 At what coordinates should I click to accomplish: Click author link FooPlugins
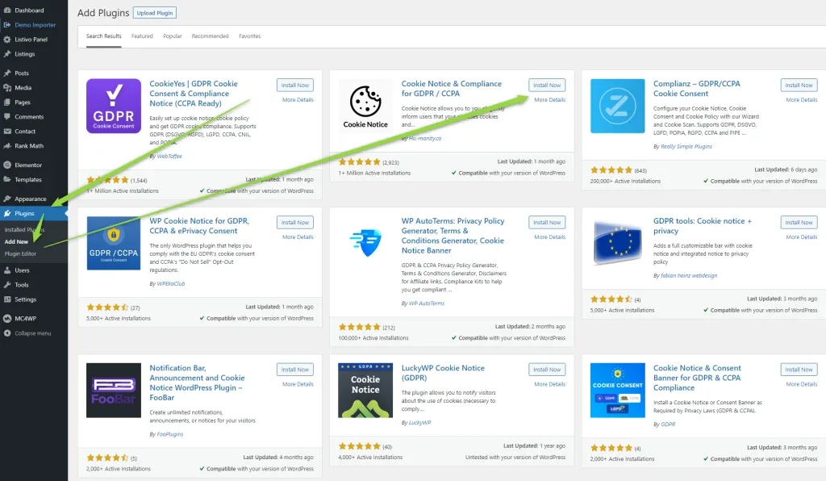click(x=170, y=434)
